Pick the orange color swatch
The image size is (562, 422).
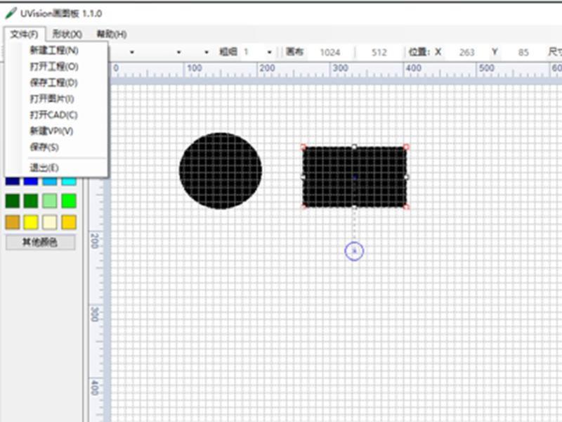coord(13,222)
